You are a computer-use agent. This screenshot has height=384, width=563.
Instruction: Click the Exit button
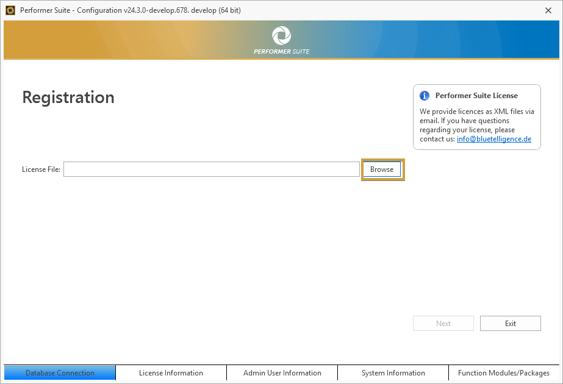pyautogui.click(x=510, y=324)
